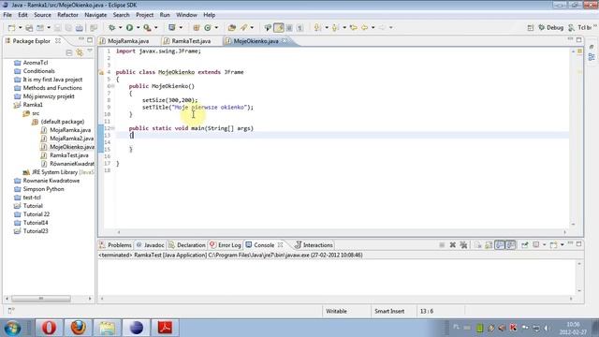Click the Print toolbar icon
This screenshot has width=599, height=337.
79,27
